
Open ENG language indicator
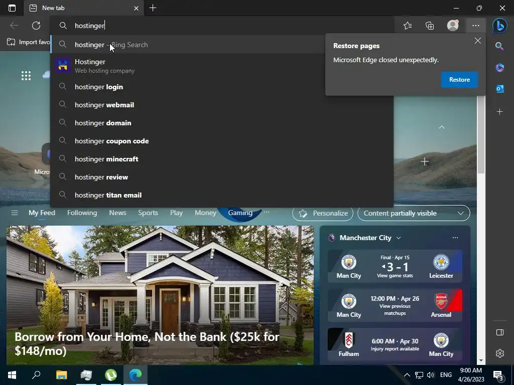[446, 375]
